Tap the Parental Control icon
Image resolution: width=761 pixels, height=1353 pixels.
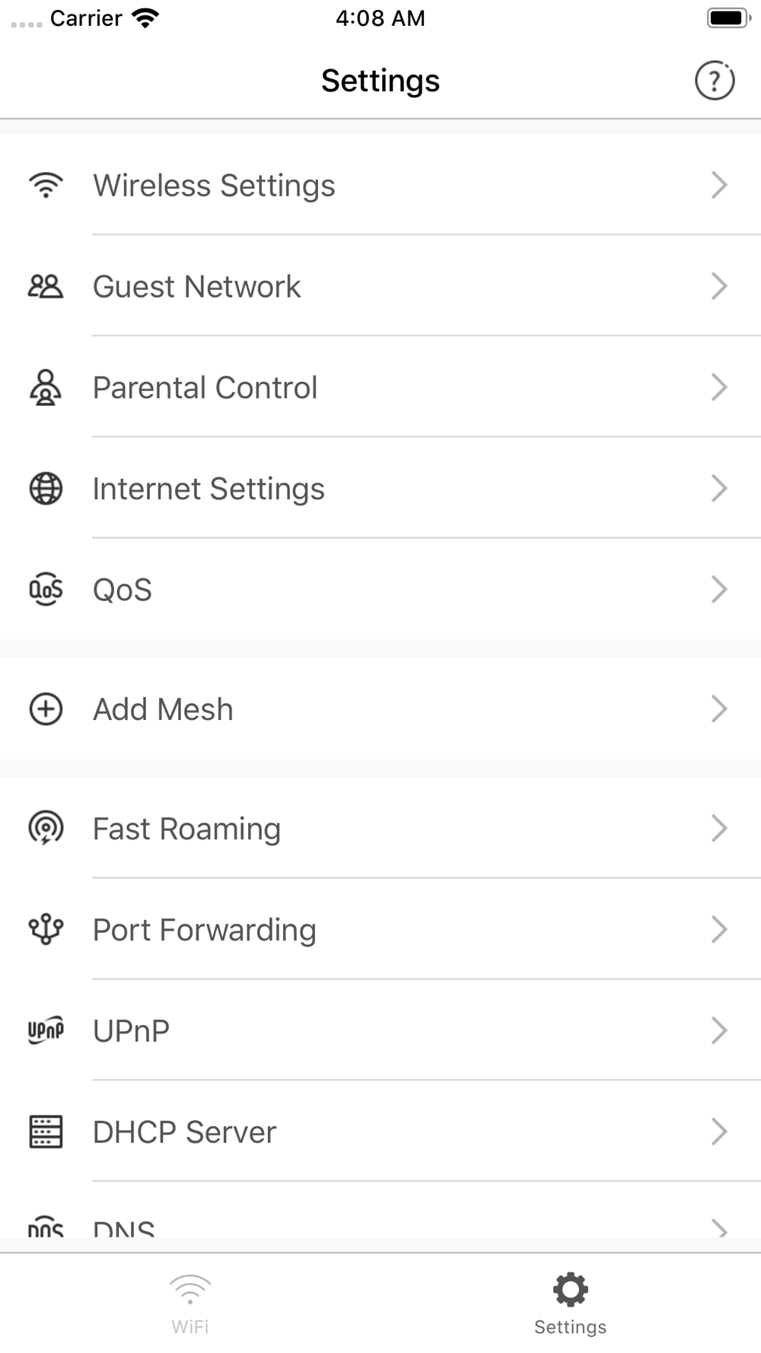(x=46, y=387)
